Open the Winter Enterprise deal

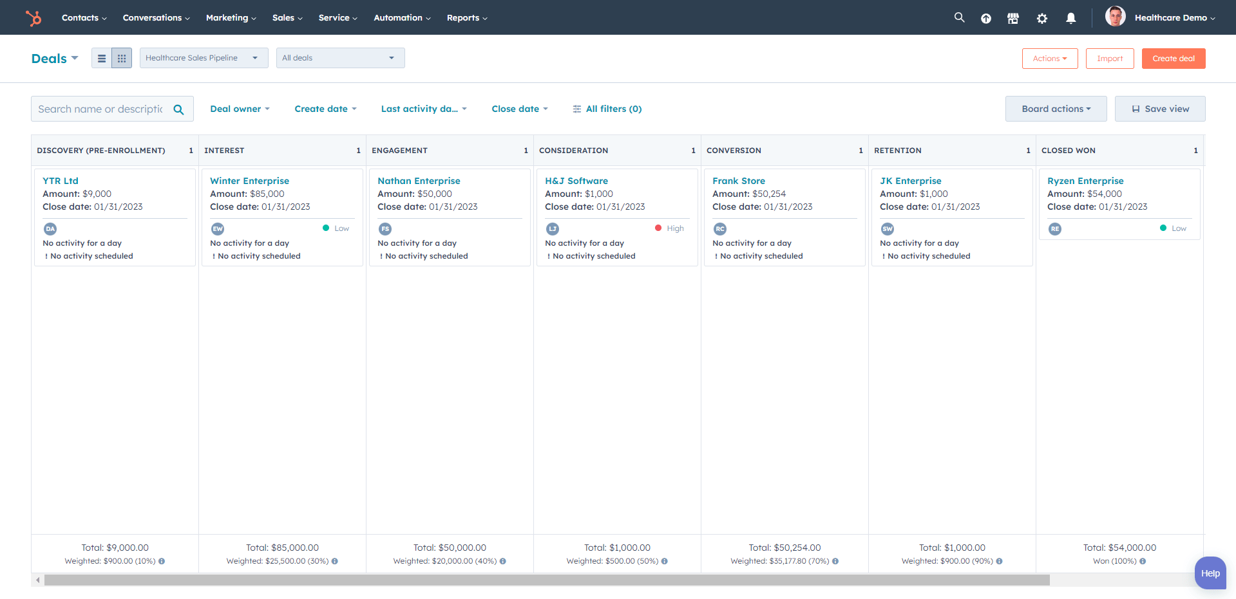click(x=250, y=181)
